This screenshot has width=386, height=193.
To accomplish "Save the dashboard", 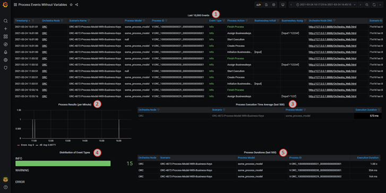I will click(266, 5).
